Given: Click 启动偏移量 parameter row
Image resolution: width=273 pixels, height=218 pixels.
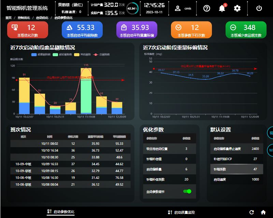Looking at the screenshot, I should coord(169,169).
